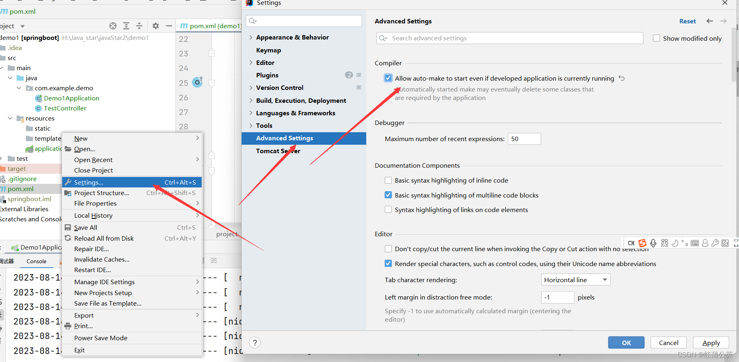Enable syntax highlighting of links on code elements
The height and width of the screenshot is (362, 739).
388,210
